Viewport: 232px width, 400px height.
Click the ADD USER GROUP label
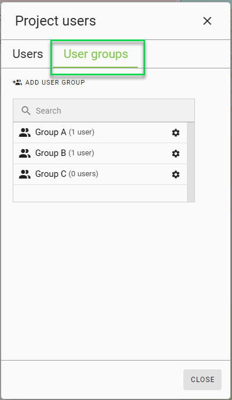click(55, 82)
